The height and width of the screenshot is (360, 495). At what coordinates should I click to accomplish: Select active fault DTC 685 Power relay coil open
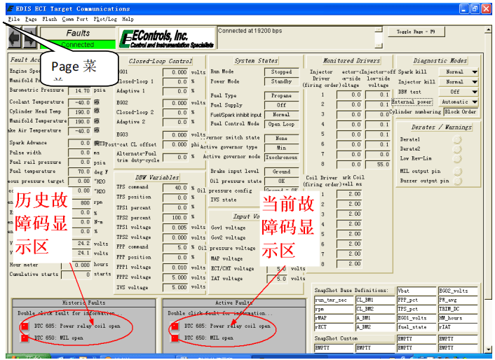227,326
